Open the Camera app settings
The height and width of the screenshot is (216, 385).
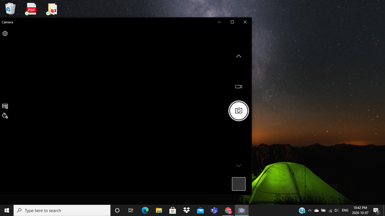point(5,33)
